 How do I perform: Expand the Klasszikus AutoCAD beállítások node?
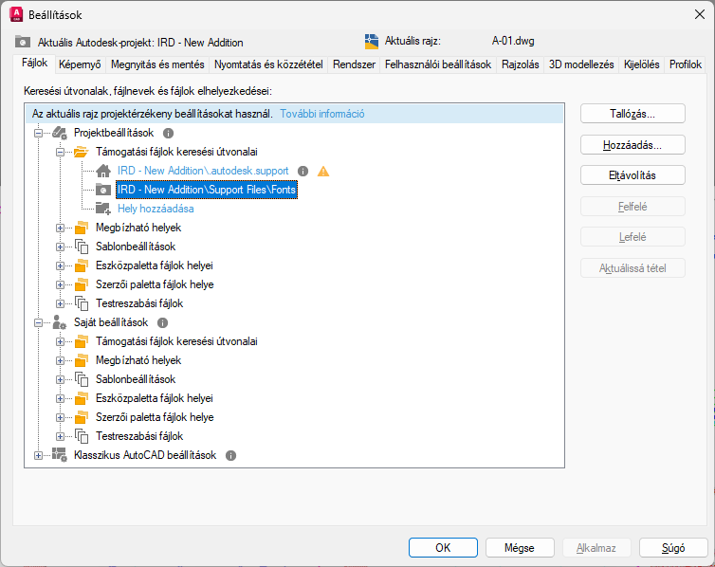[x=38, y=455]
